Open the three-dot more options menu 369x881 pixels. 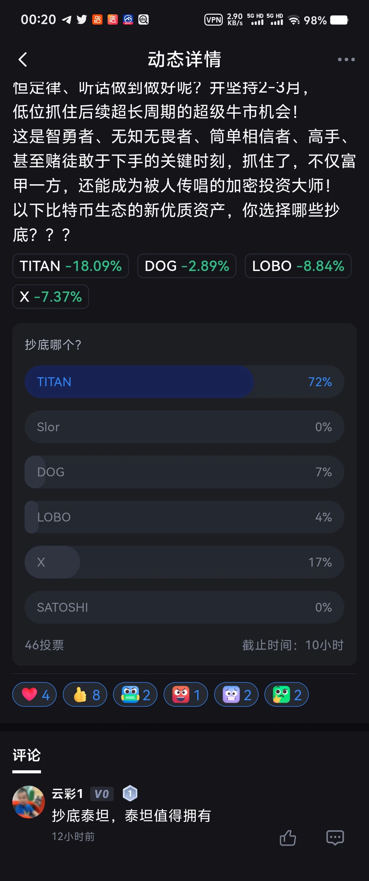(346, 60)
